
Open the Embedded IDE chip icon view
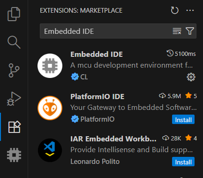point(14,155)
